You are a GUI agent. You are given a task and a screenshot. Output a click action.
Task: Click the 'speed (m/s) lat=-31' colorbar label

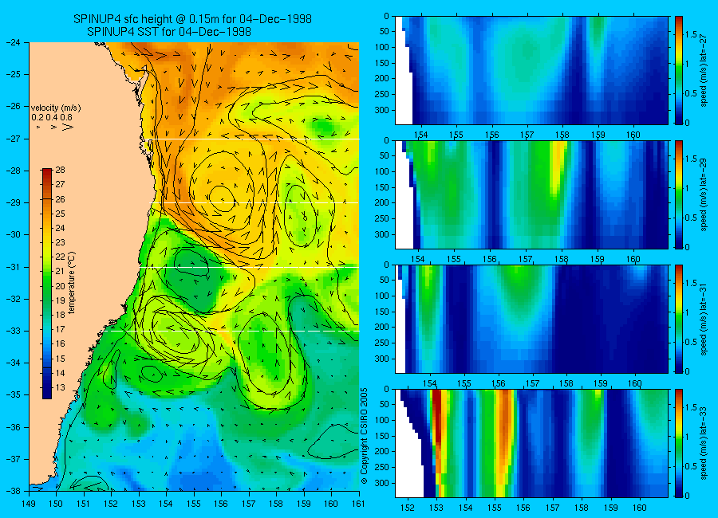click(704, 319)
